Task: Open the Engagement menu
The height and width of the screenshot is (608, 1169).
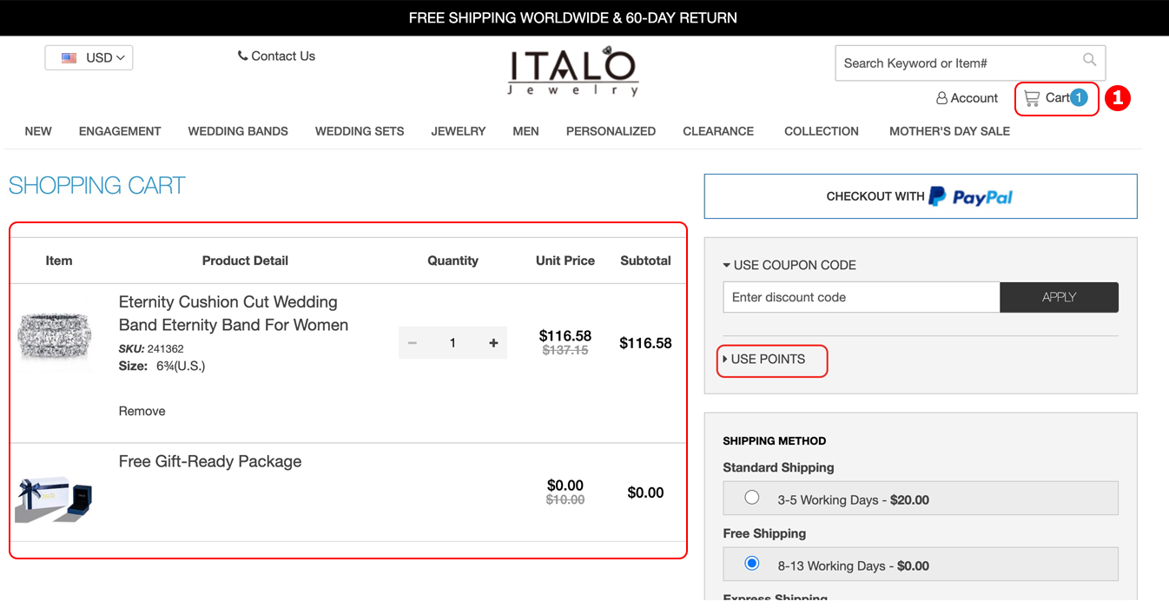Action: 120,131
